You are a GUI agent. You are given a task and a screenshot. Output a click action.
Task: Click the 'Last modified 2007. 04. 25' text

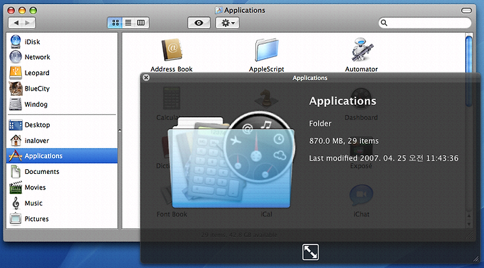coord(358,159)
